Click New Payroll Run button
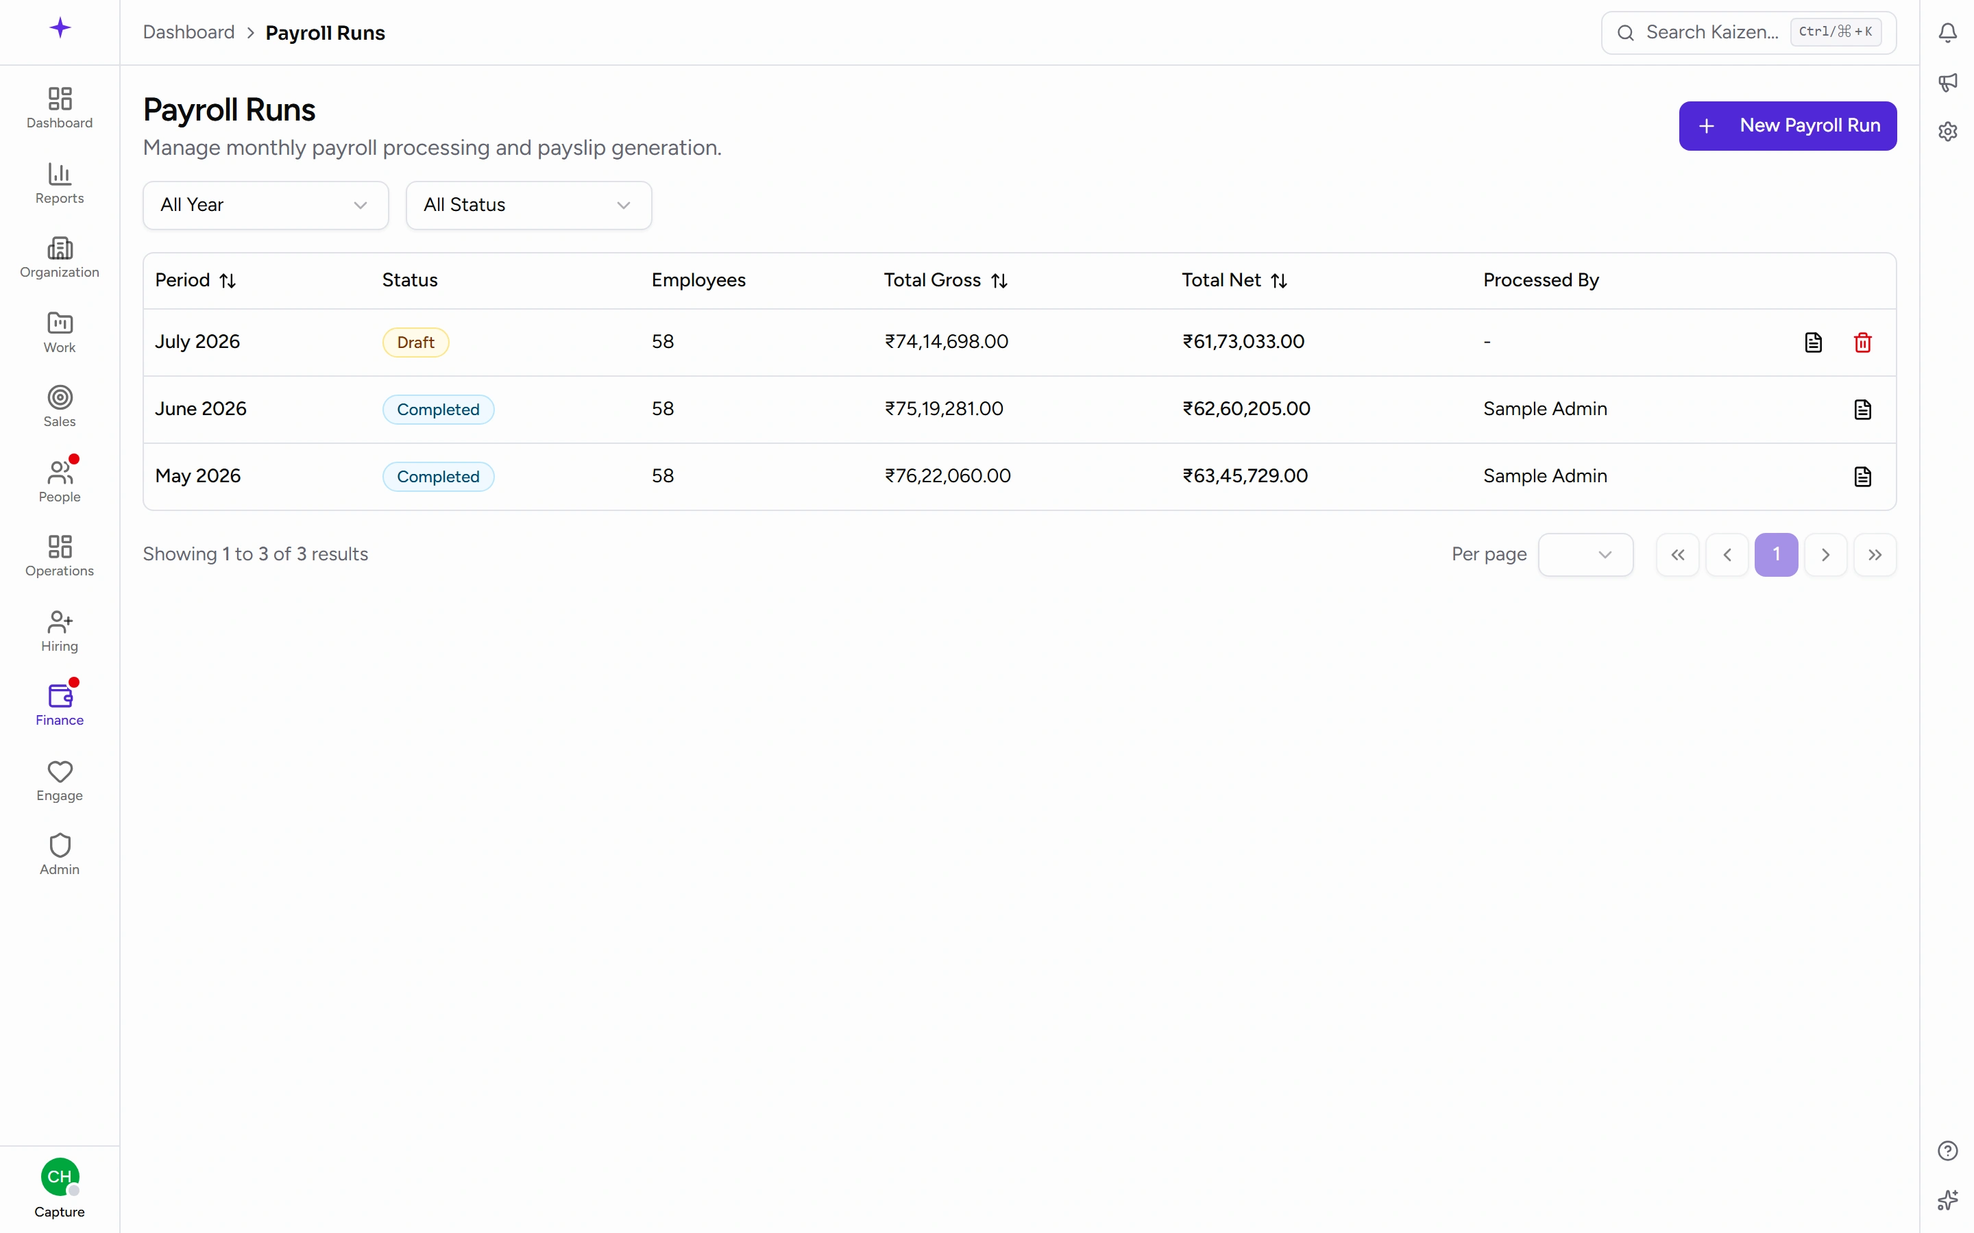The height and width of the screenshot is (1233, 1974). coord(1787,125)
